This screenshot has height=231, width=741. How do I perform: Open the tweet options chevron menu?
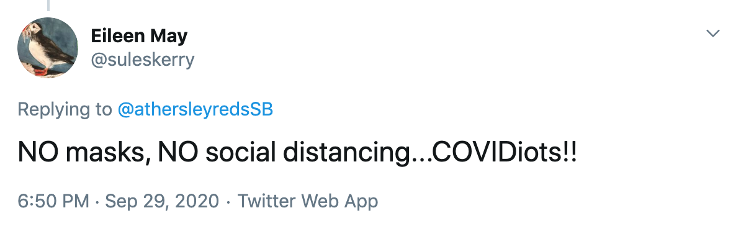click(712, 34)
